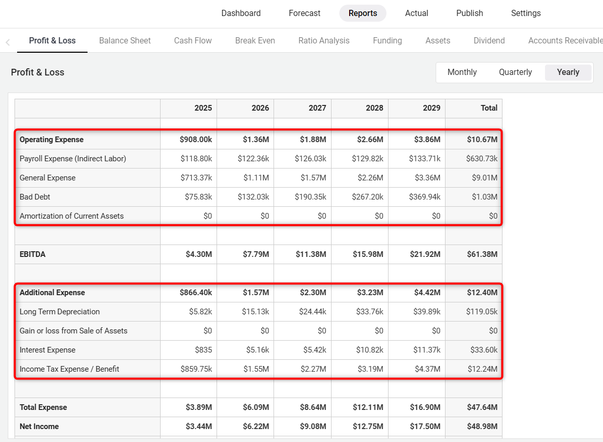Click the Net Income row label
Screen dimensions: 603x442
pos(39,426)
